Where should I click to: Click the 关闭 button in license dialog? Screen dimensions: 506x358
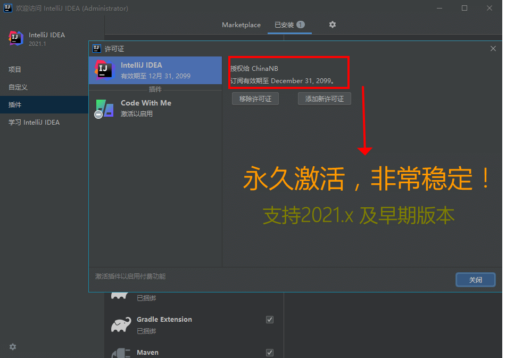point(475,280)
